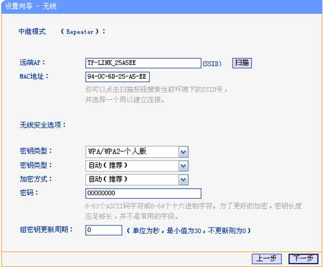Click the 设置向导 - 无线 title bar
The width and height of the screenshot is (323, 267).
click(161, 6)
